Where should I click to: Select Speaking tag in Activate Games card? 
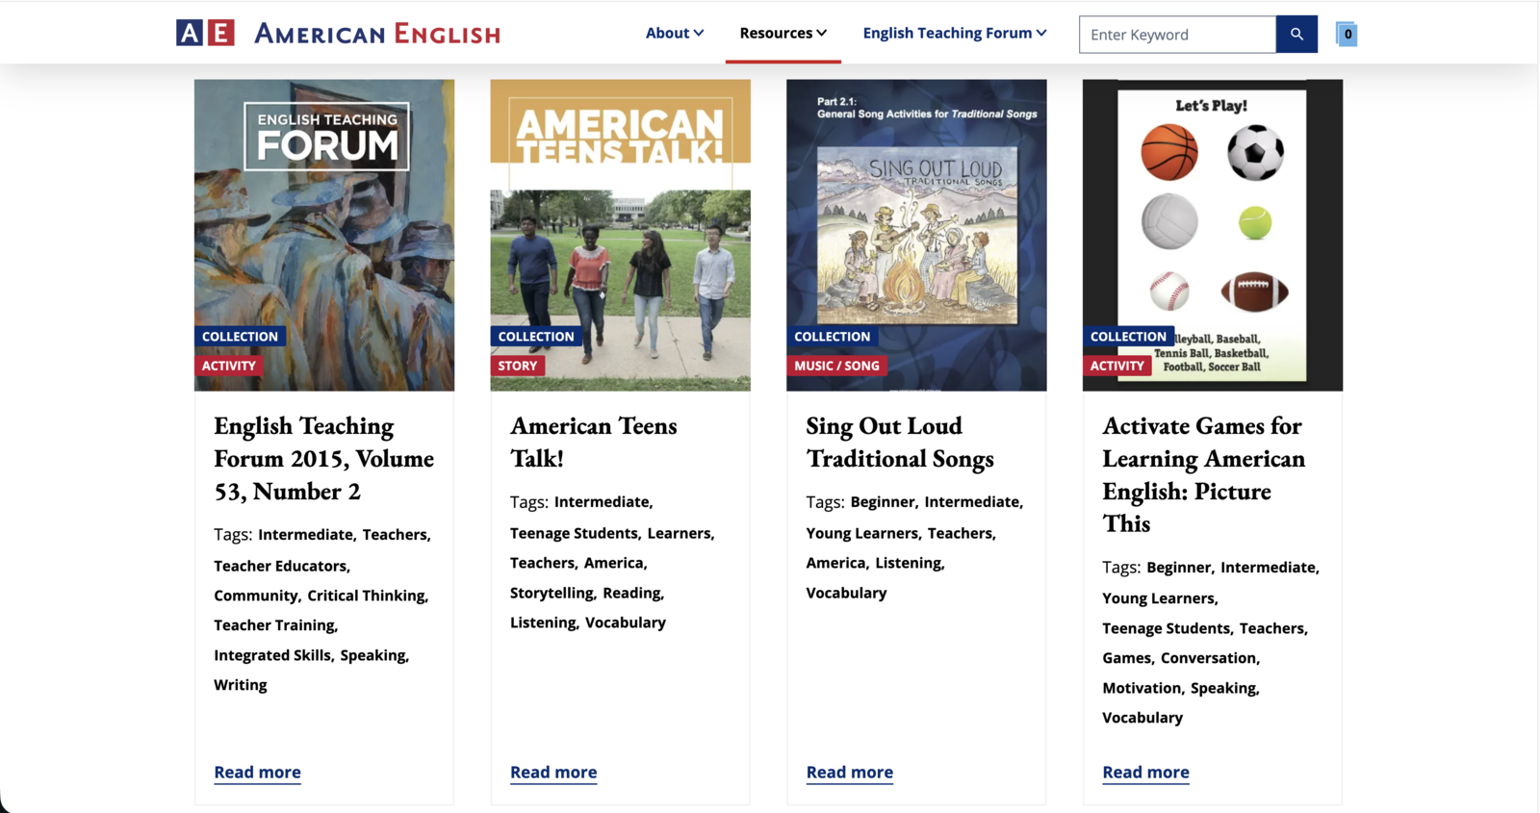1223,688
